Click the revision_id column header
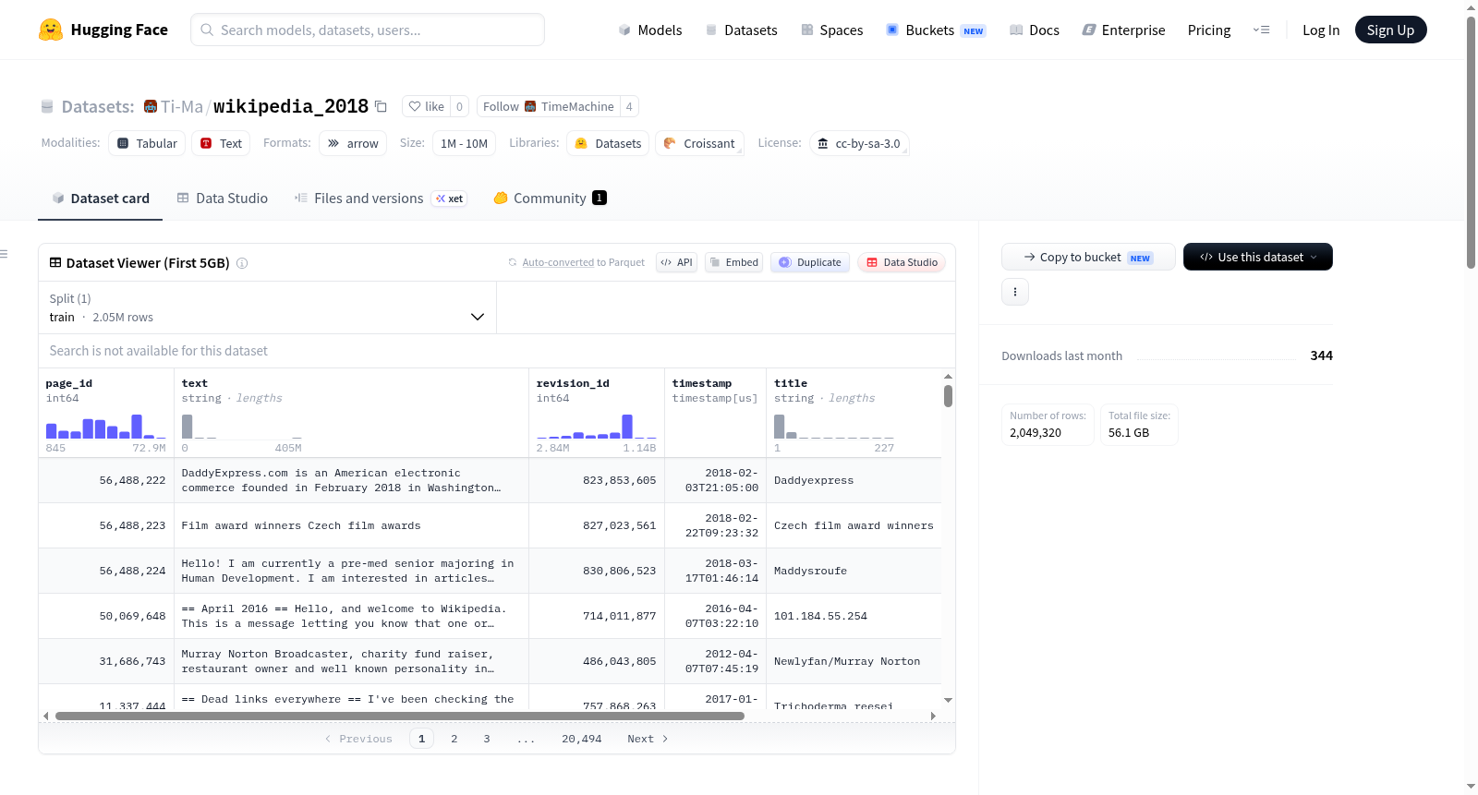Viewport: 1478px width, 795px height. coord(573,383)
